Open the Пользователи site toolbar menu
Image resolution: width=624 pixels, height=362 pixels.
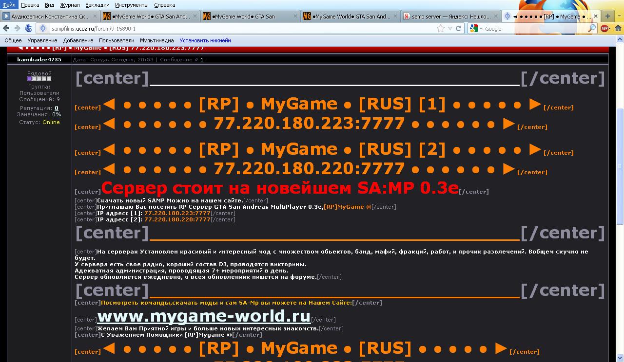click(117, 40)
